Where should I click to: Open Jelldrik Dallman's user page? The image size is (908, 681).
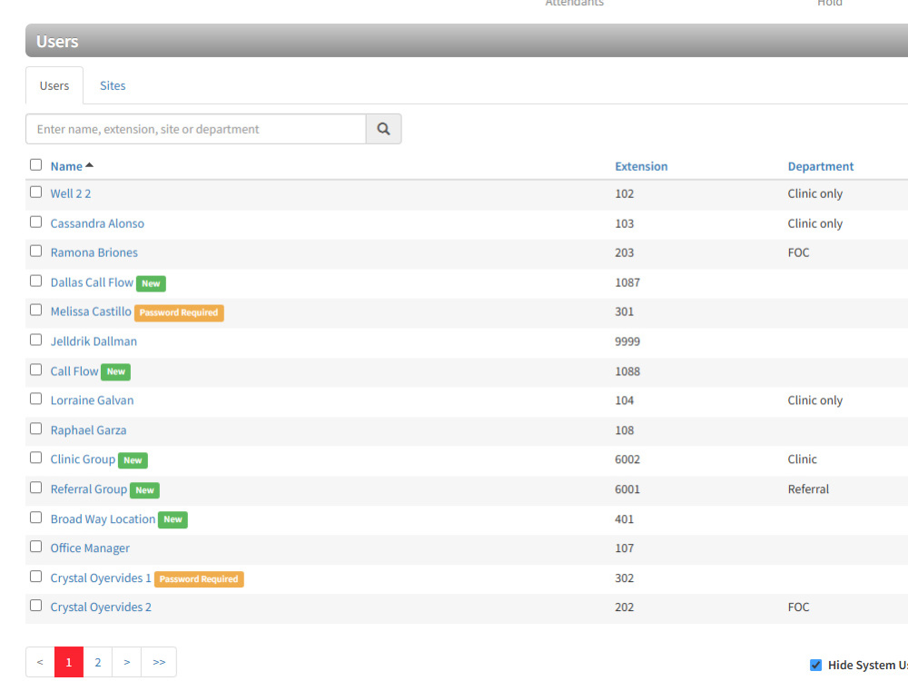(94, 341)
